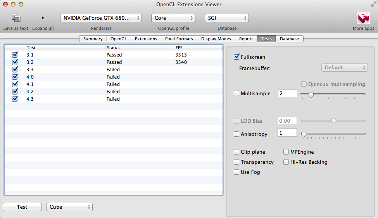Screen dimensions: 378x218
Task: Click the Save as text icon
Action: pyautogui.click(x=16, y=18)
